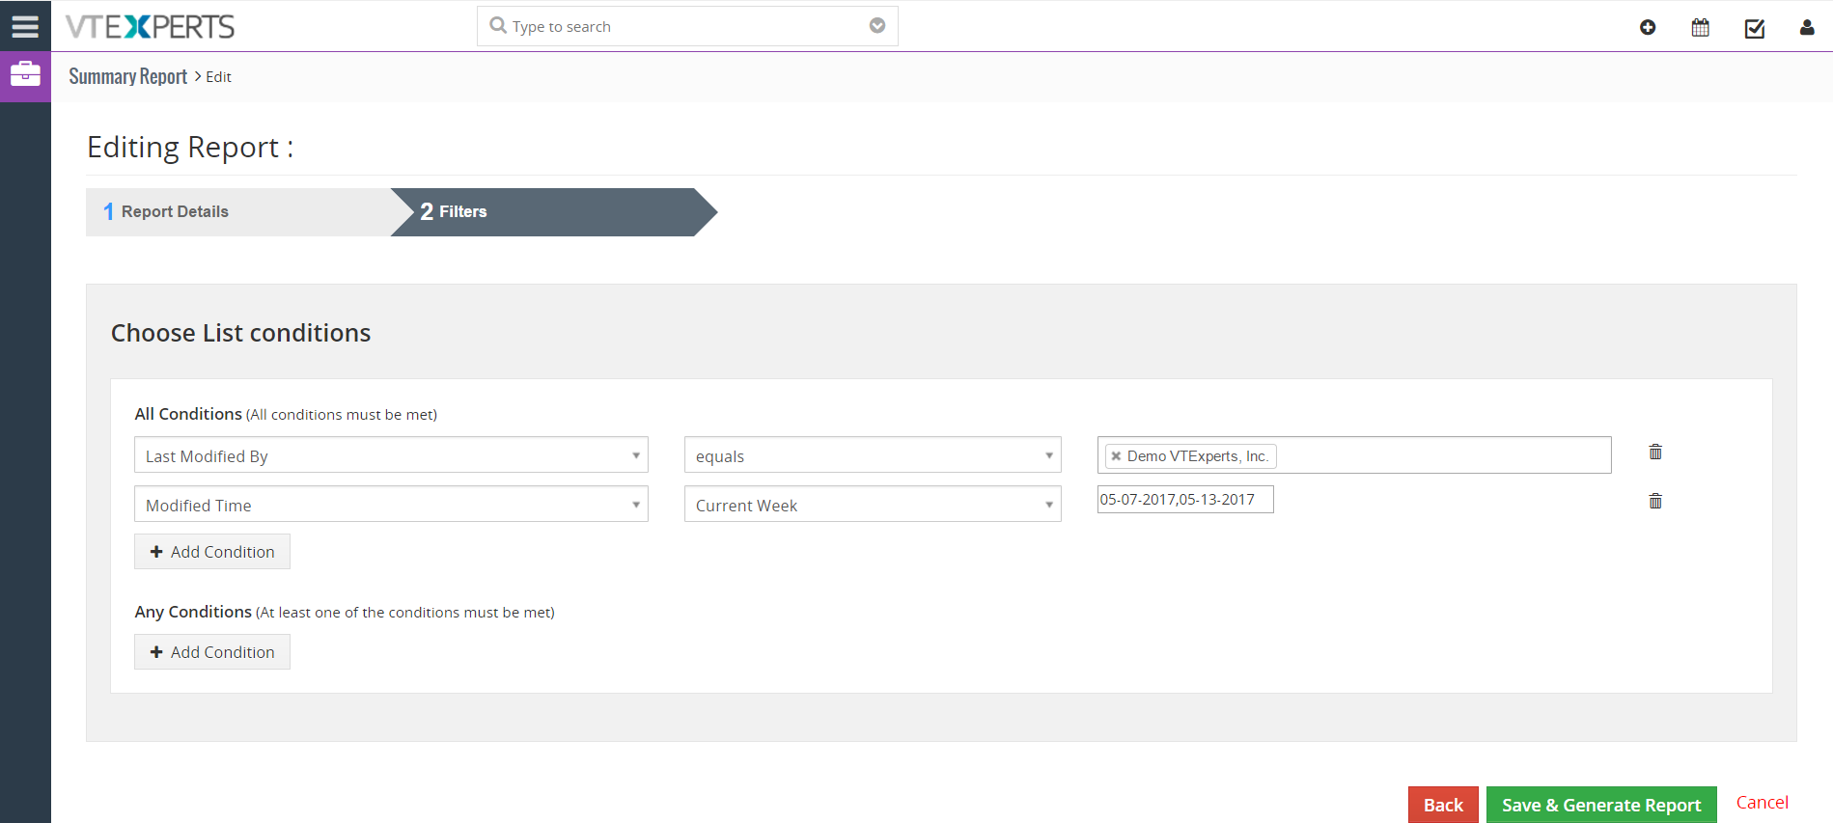This screenshot has width=1833, height=823.
Task: Click the search magnifier icon
Action: tap(498, 25)
